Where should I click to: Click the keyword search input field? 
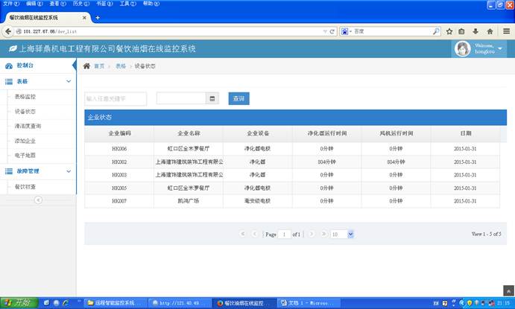[x=116, y=98]
